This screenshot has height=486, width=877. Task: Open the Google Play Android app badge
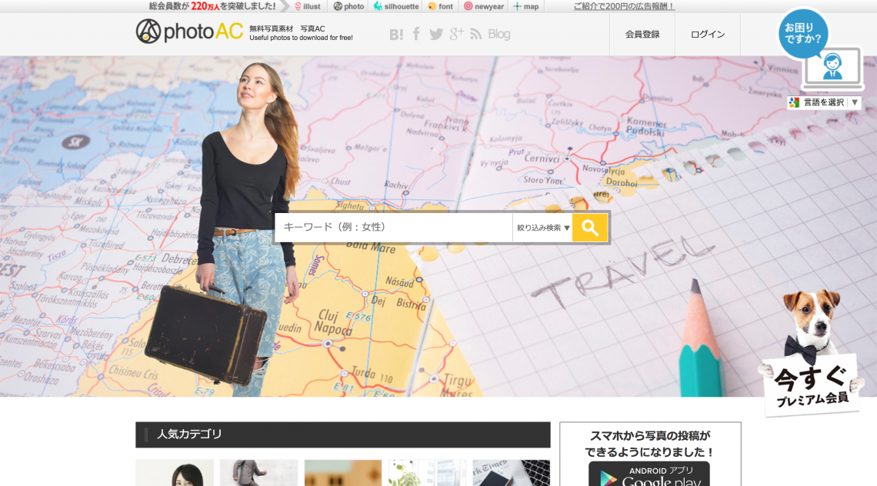[649, 474]
